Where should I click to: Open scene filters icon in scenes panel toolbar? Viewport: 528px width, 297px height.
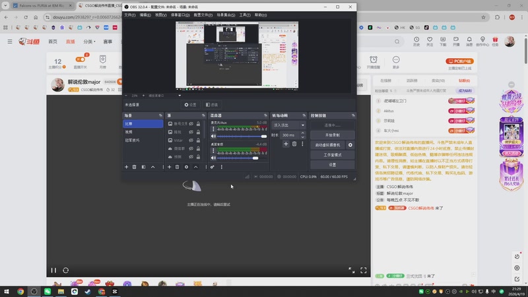pos(143,167)
